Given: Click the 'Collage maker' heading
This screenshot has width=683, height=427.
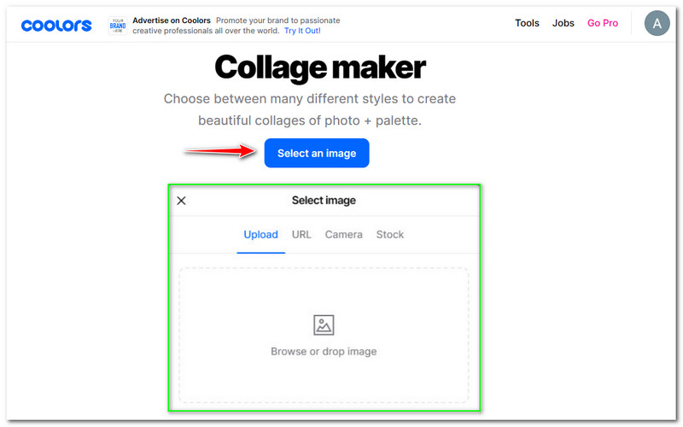Looking at the screenshot, I should [x=320, y=67].
